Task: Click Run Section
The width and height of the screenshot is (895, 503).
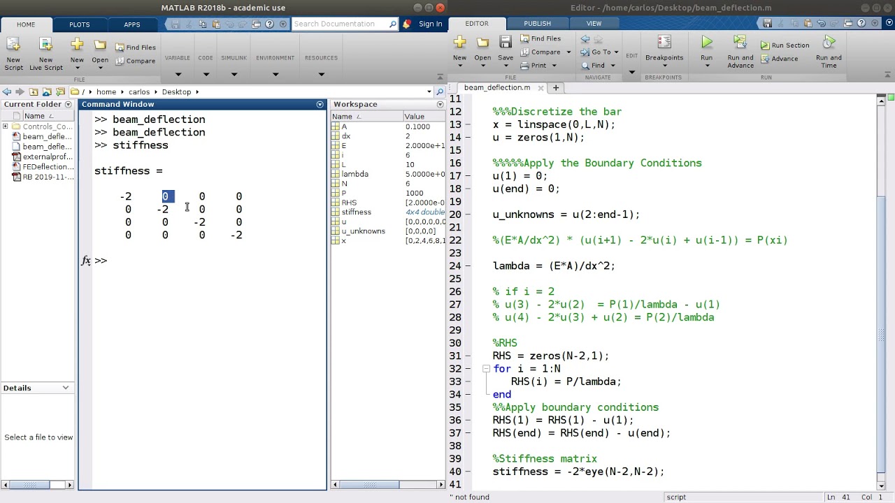Action: [785, 45]
